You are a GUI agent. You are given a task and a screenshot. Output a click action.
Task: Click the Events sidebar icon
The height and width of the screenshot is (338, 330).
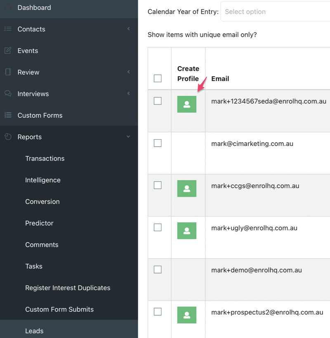point(8,51)
